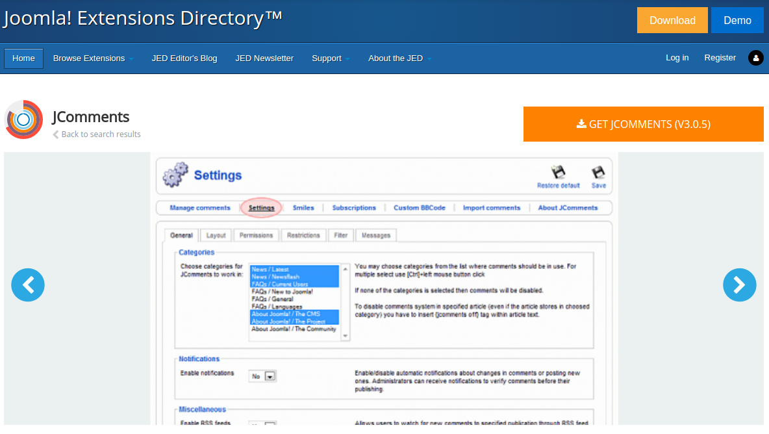Select the Import comments tab
The image size is (769, 434).
click(492, 208)
